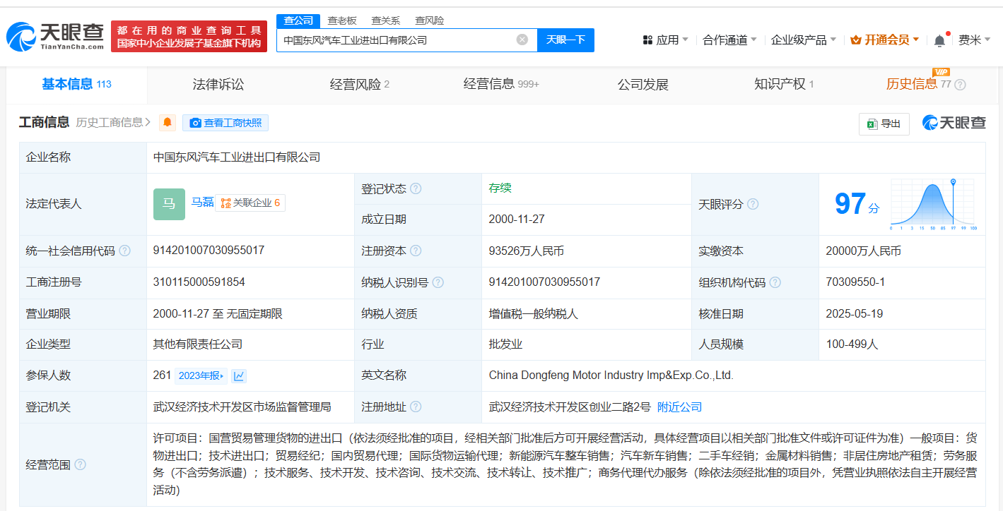Expand the 合作通道 dropdown
The image size is (1003, 511).
pyautogui.click(x=729, y=40)
